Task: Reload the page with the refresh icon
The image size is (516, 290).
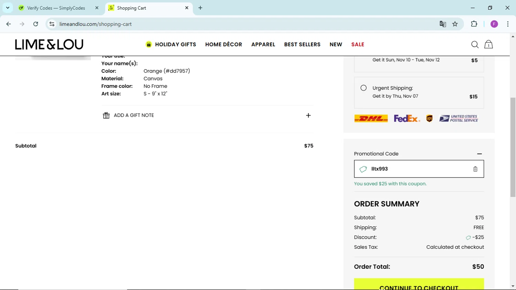Action: pyautogui.click(x=36, y=24)
